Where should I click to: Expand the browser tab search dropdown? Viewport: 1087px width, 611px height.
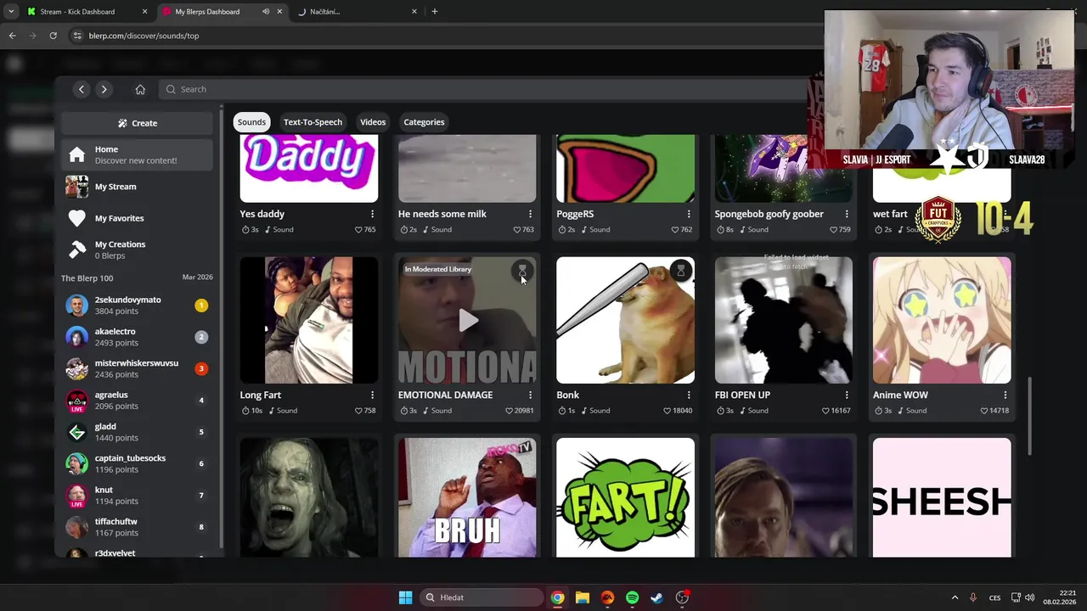point(10,12)
